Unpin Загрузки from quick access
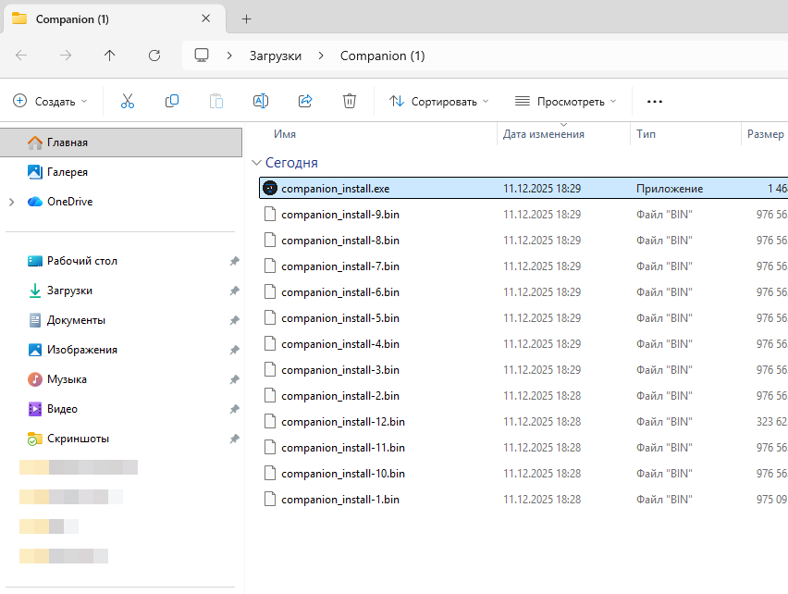Screen dimensions: 788x594 point(234,291)
